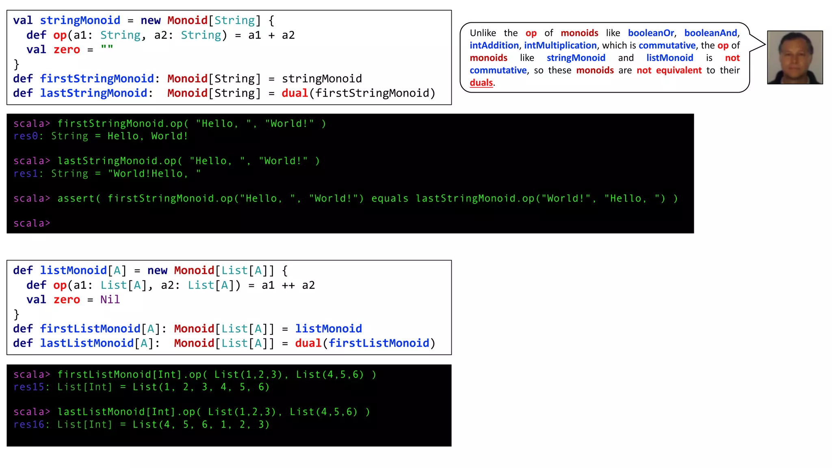
Task: Click 'lastStringMonoid' in its def line
Action: [x=93, y=93]
